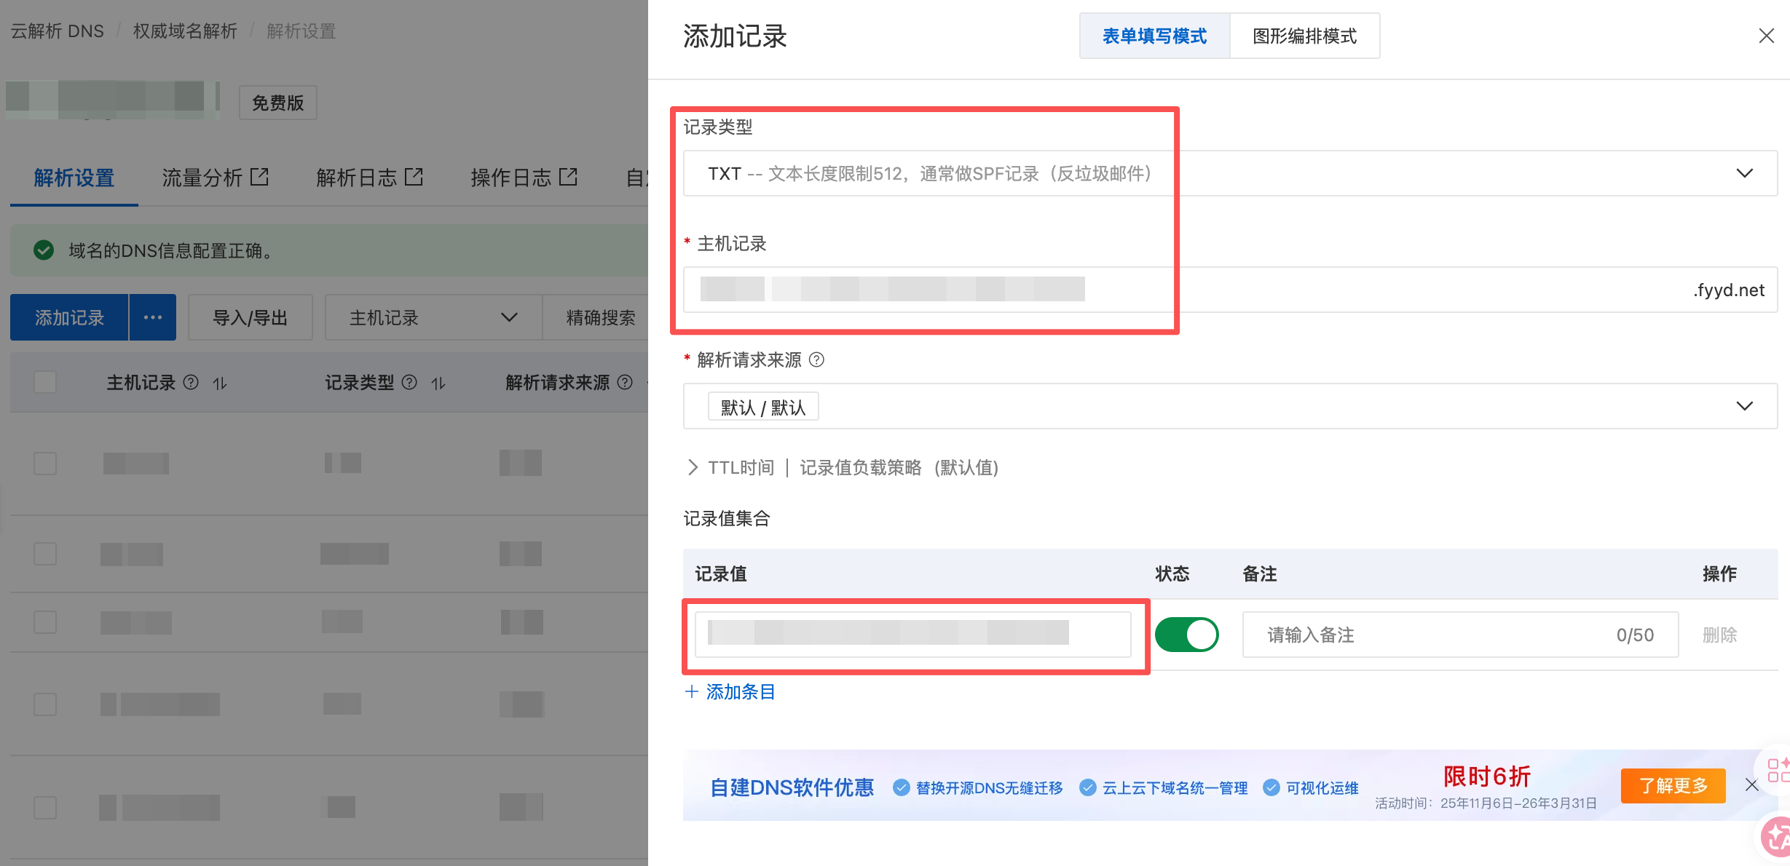This screenshot has width=1790, height=866.
Task: Close the 添加记录 panel
Action: point(1766,36)
